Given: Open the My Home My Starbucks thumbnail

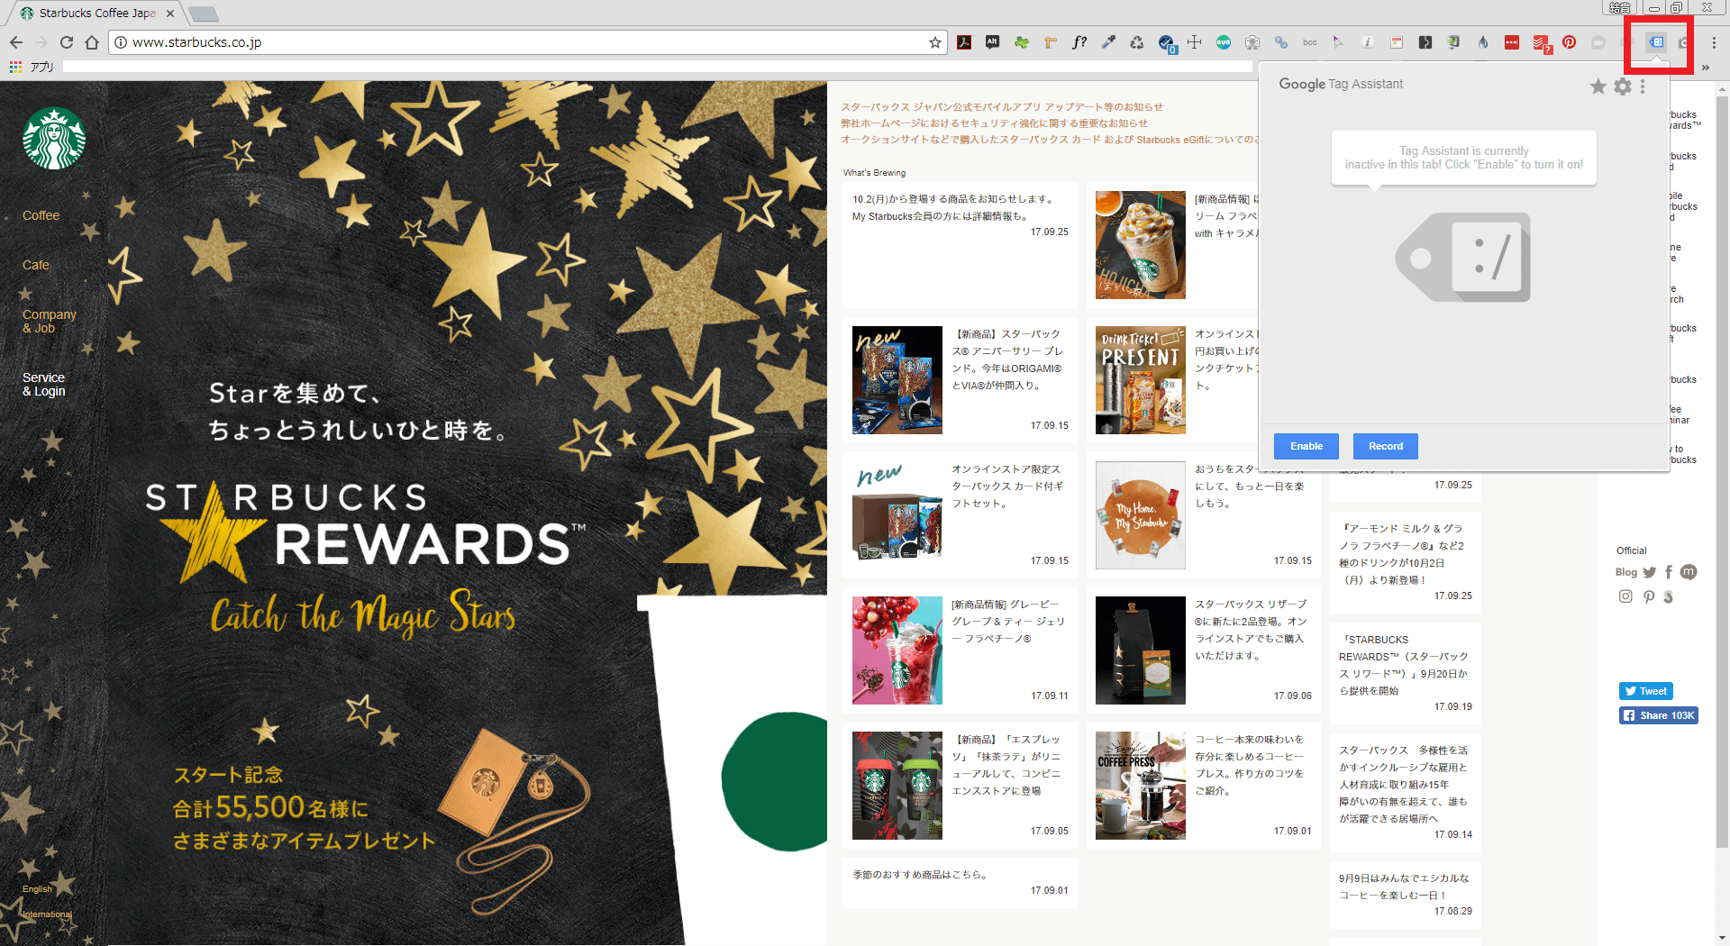Looking at the screenshot, I should click(x=1141, y=515).
